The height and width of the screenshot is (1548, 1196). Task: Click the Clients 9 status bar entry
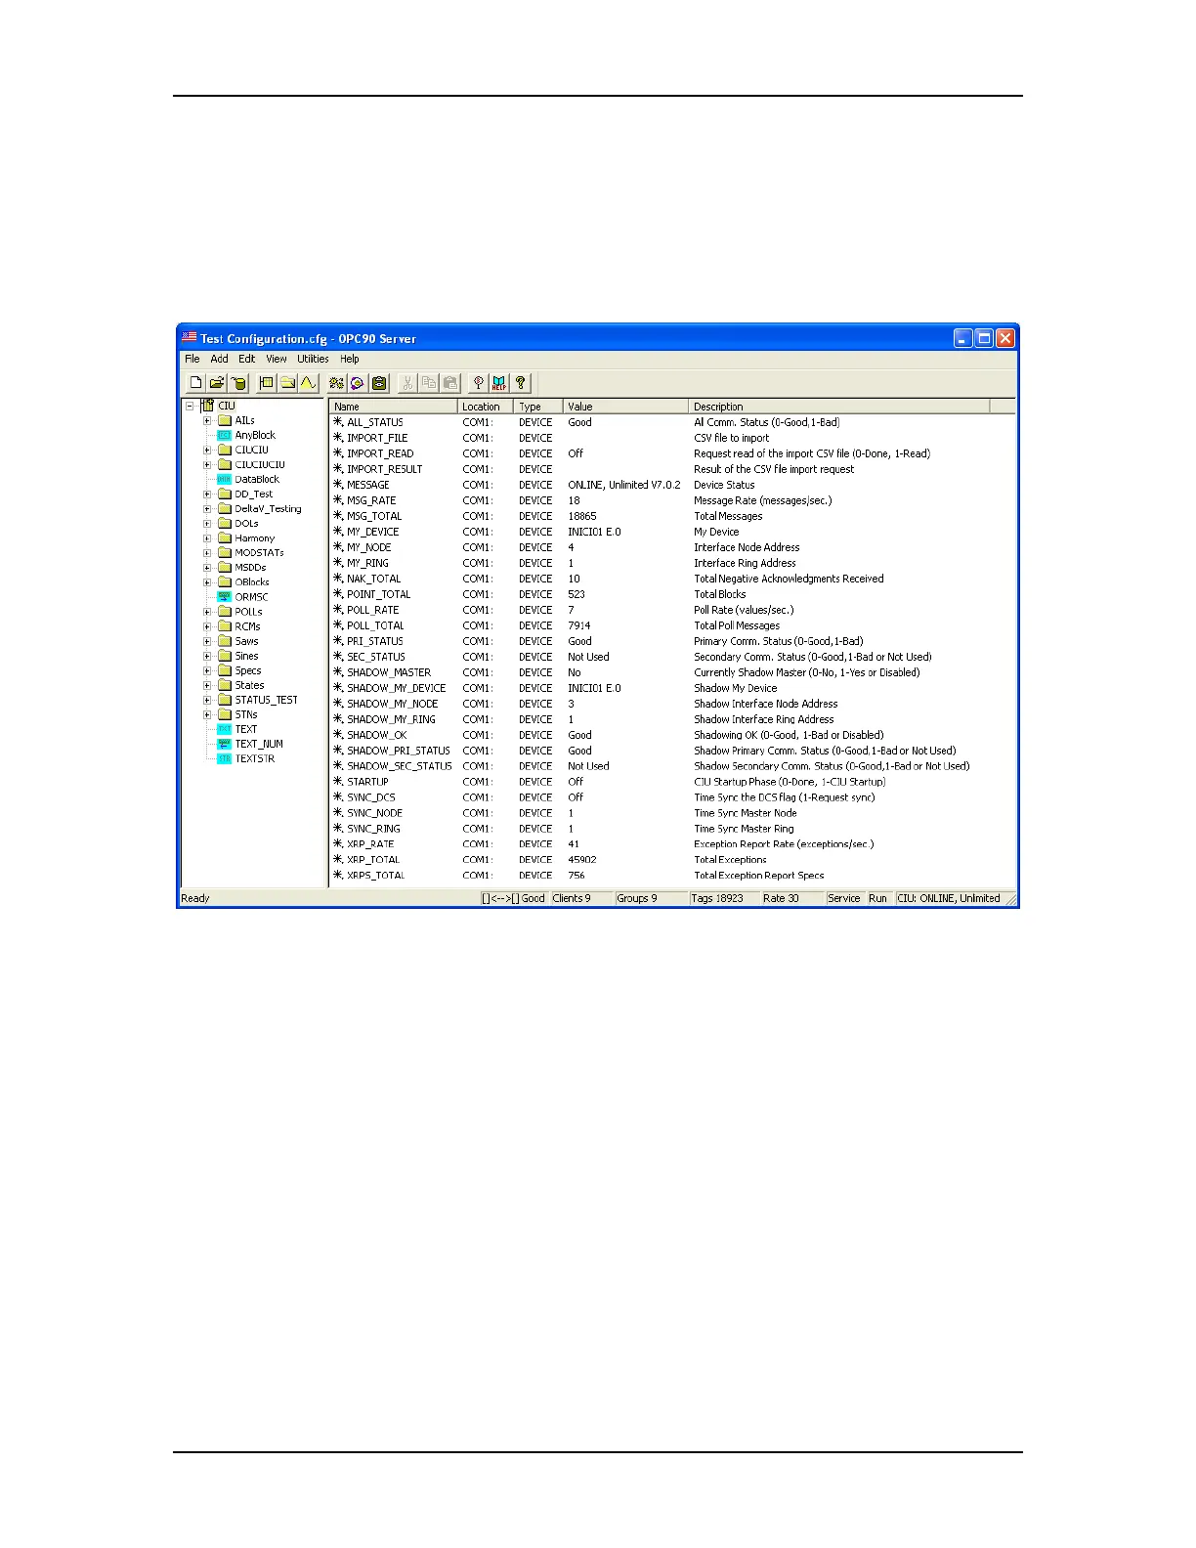[580, 898]
